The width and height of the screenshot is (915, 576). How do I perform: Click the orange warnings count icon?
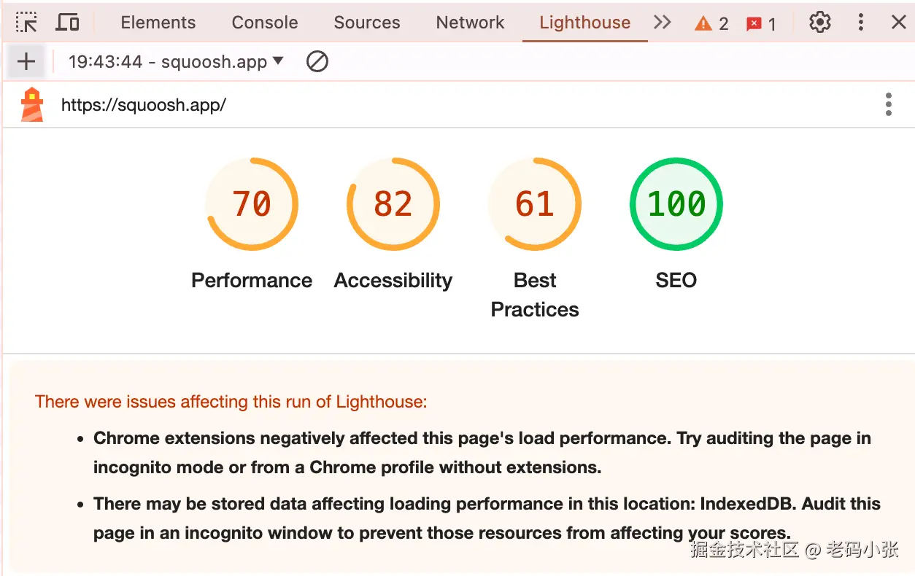coord(711,24)
